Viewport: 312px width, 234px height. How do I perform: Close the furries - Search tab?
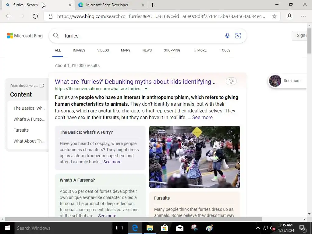pyautogui.click(x=70, y=5)
